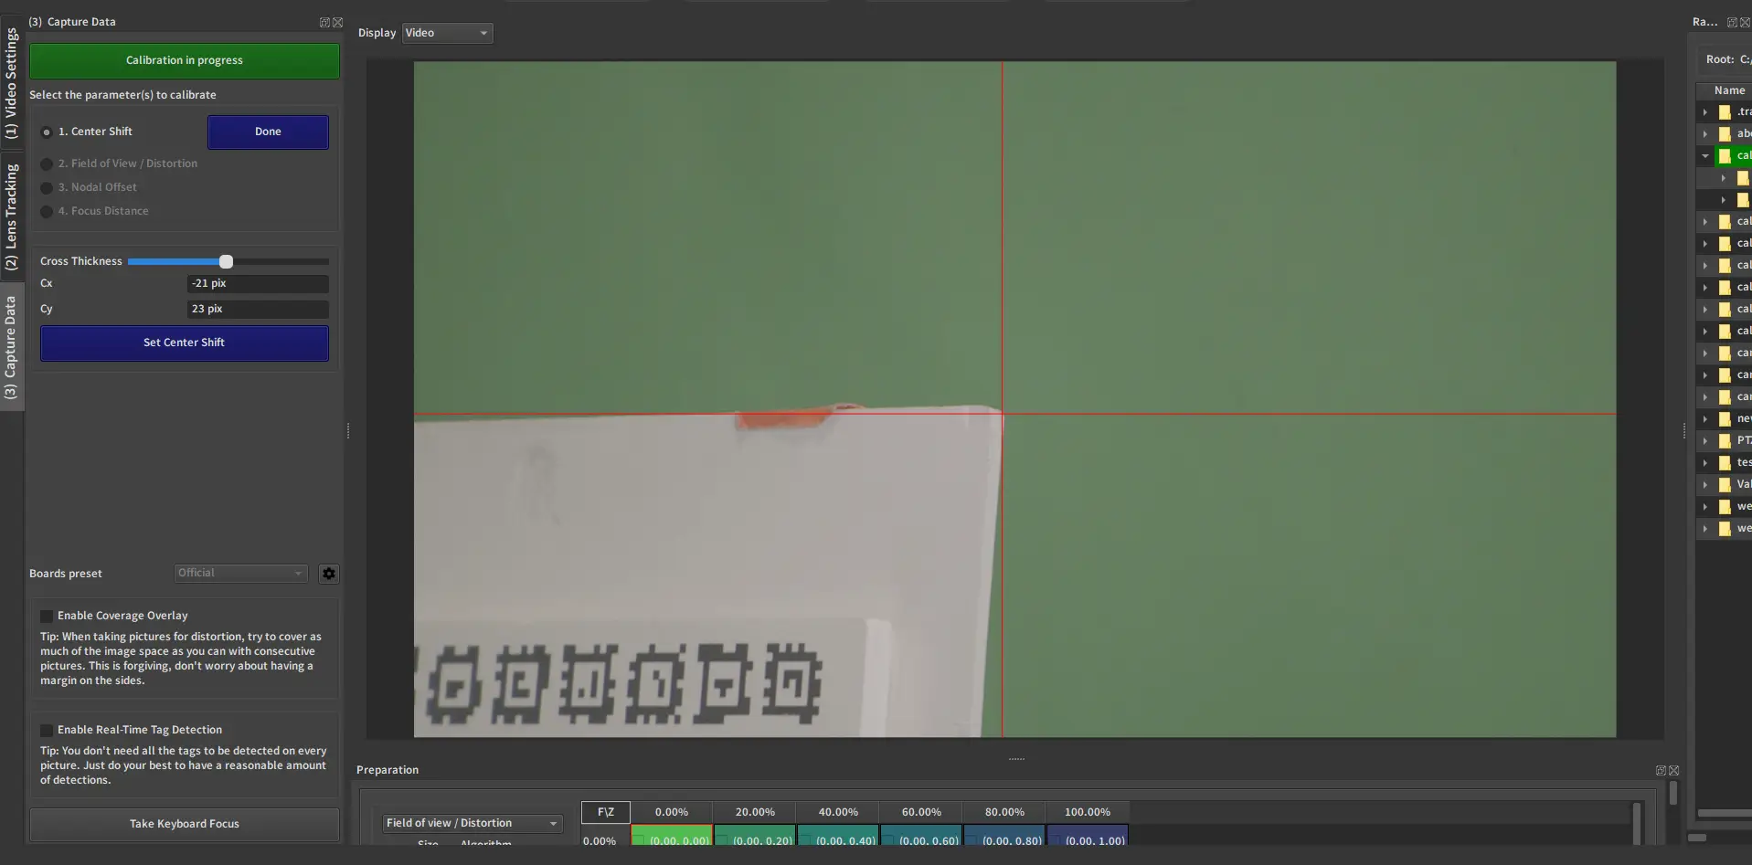
Task: Click the green highlighted folder icon
Action: (x=1725, y=156)
